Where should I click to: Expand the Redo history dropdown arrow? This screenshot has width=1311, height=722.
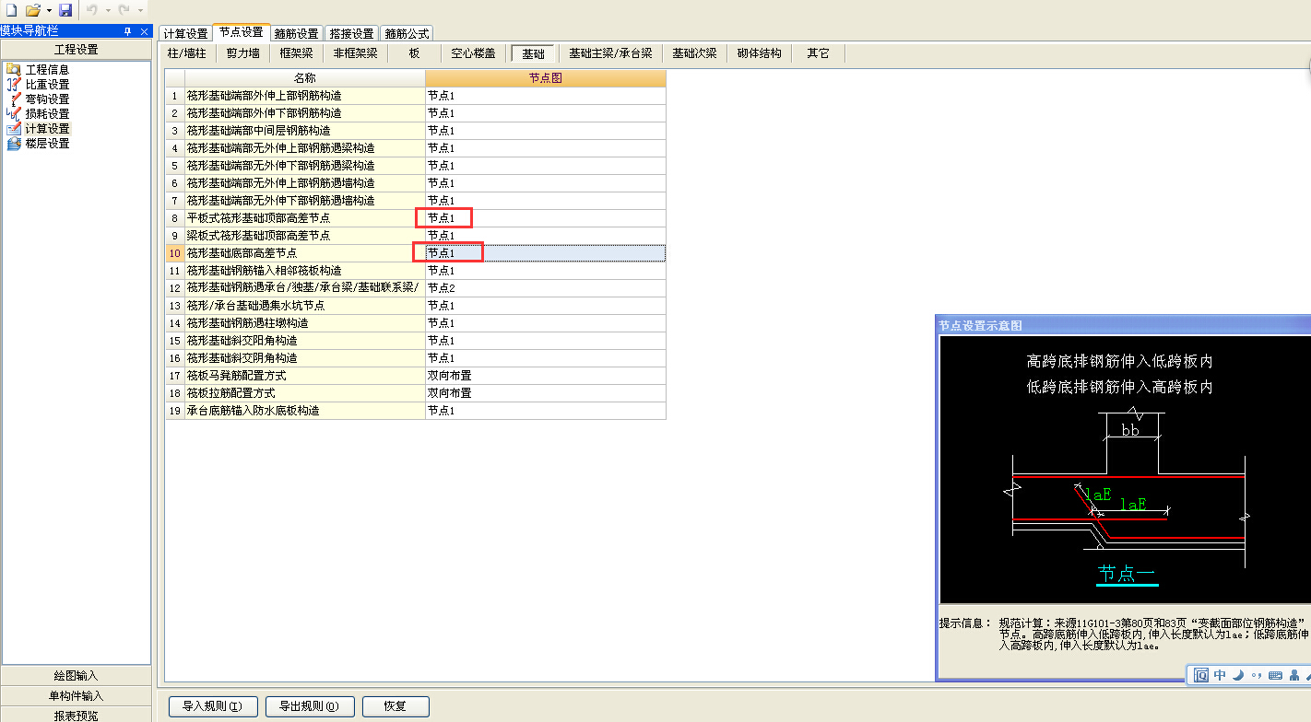tap(140, 10)
